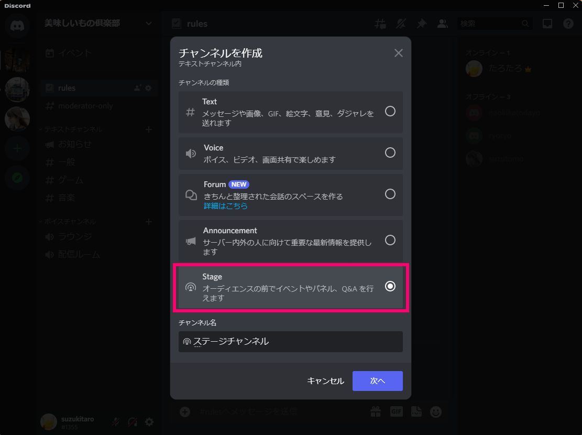Click the suzukitaro user avatar

(x=49, y=422)
